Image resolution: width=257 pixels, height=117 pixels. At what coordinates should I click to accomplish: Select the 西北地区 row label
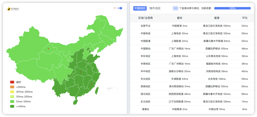[x=146, y=94]
